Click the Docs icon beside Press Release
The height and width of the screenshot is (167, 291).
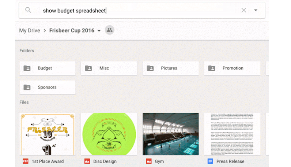coord(210,161)
